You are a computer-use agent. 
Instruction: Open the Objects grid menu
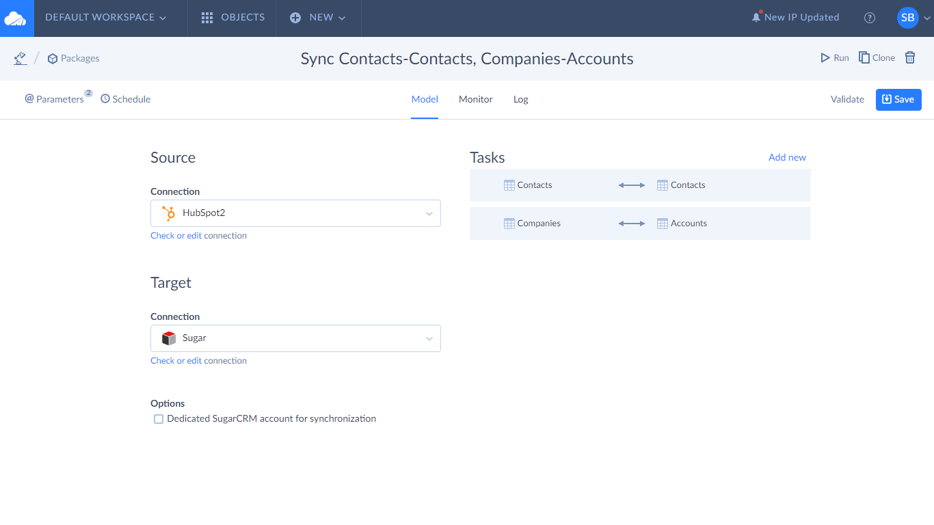click(232, 18)
